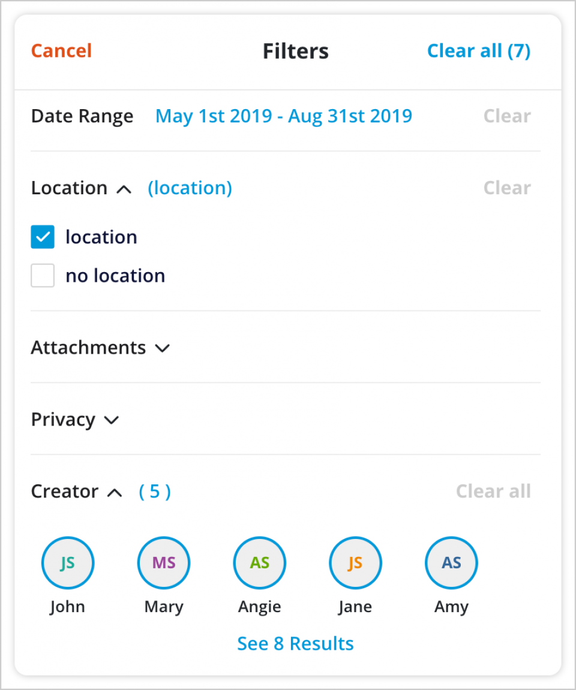Open the date range May 1st to Aug 31st
The height and width of the screenshot is (690, 576).
[x=283, y=116]
